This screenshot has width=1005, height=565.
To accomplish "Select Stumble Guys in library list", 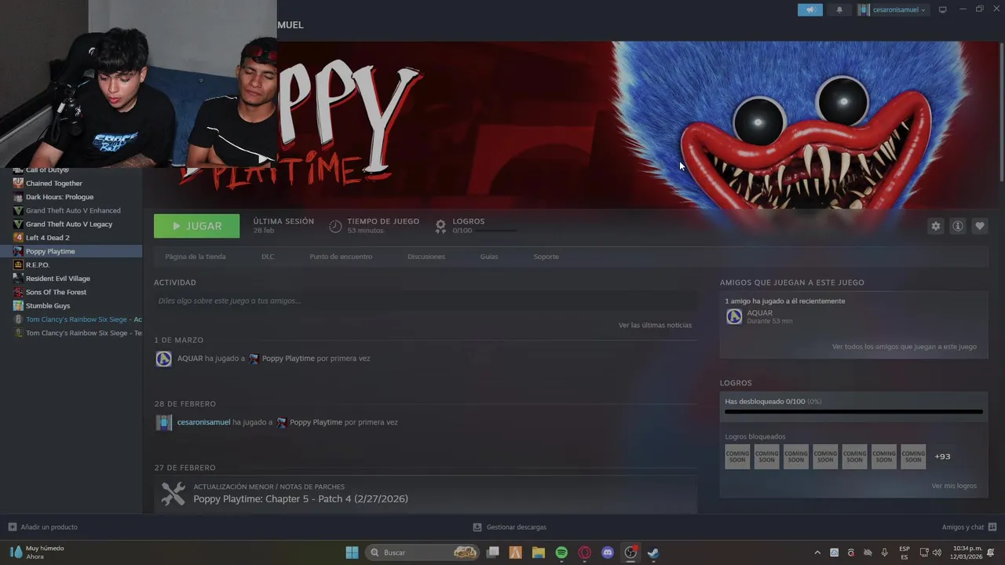I will click(48, 306).
